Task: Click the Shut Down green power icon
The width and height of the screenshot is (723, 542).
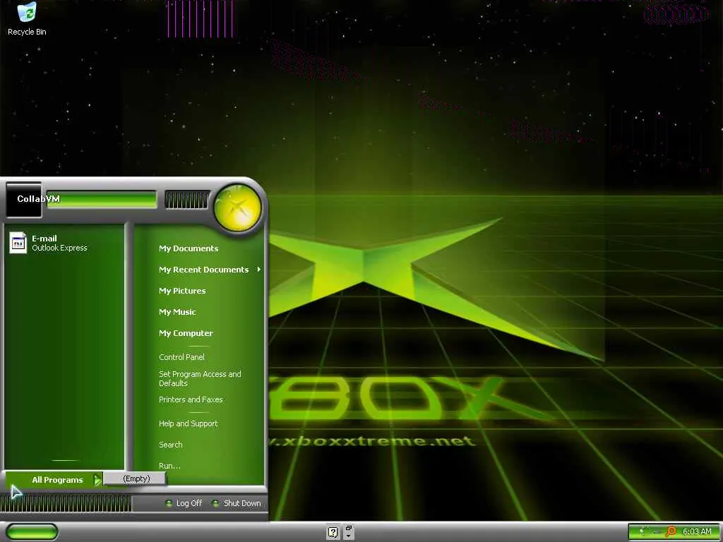Action: (215, 503)
